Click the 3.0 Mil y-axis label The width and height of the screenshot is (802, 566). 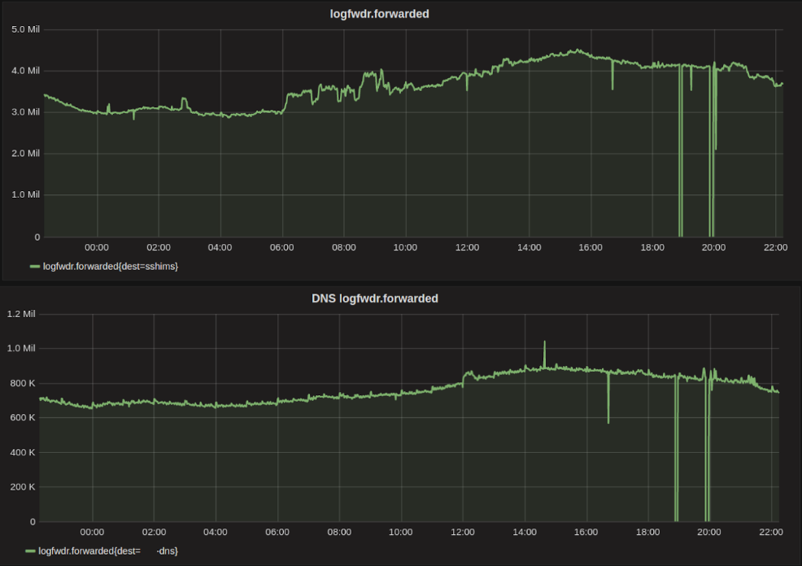coord(25,112)
